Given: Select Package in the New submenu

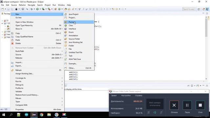Looking at the screenshot, I should pos(79,22).
